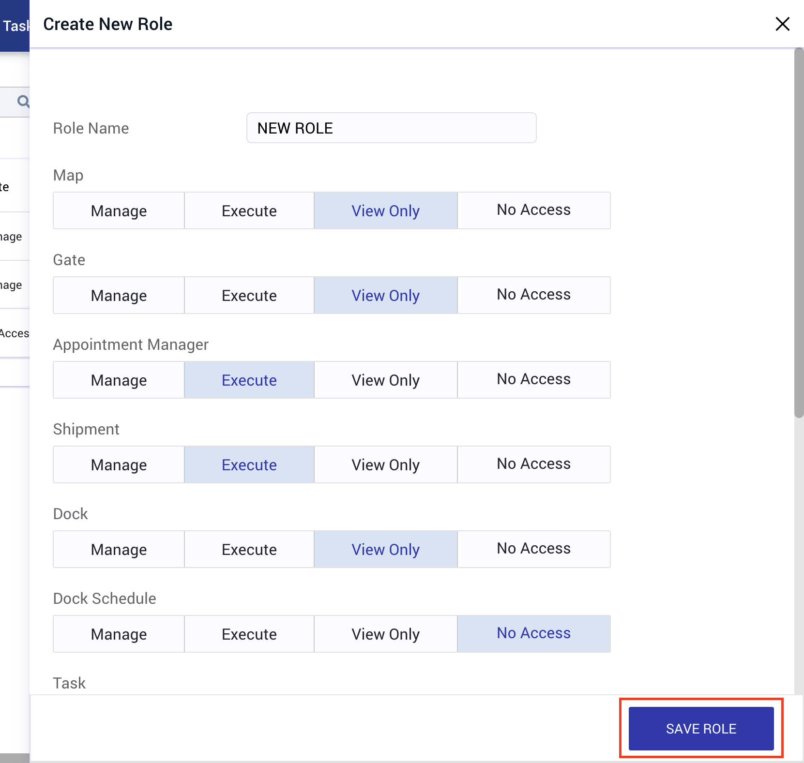Select Execute permission for Gate
Image resolution: width=804 pixels, height=763 pixels.
pos(249,295)
